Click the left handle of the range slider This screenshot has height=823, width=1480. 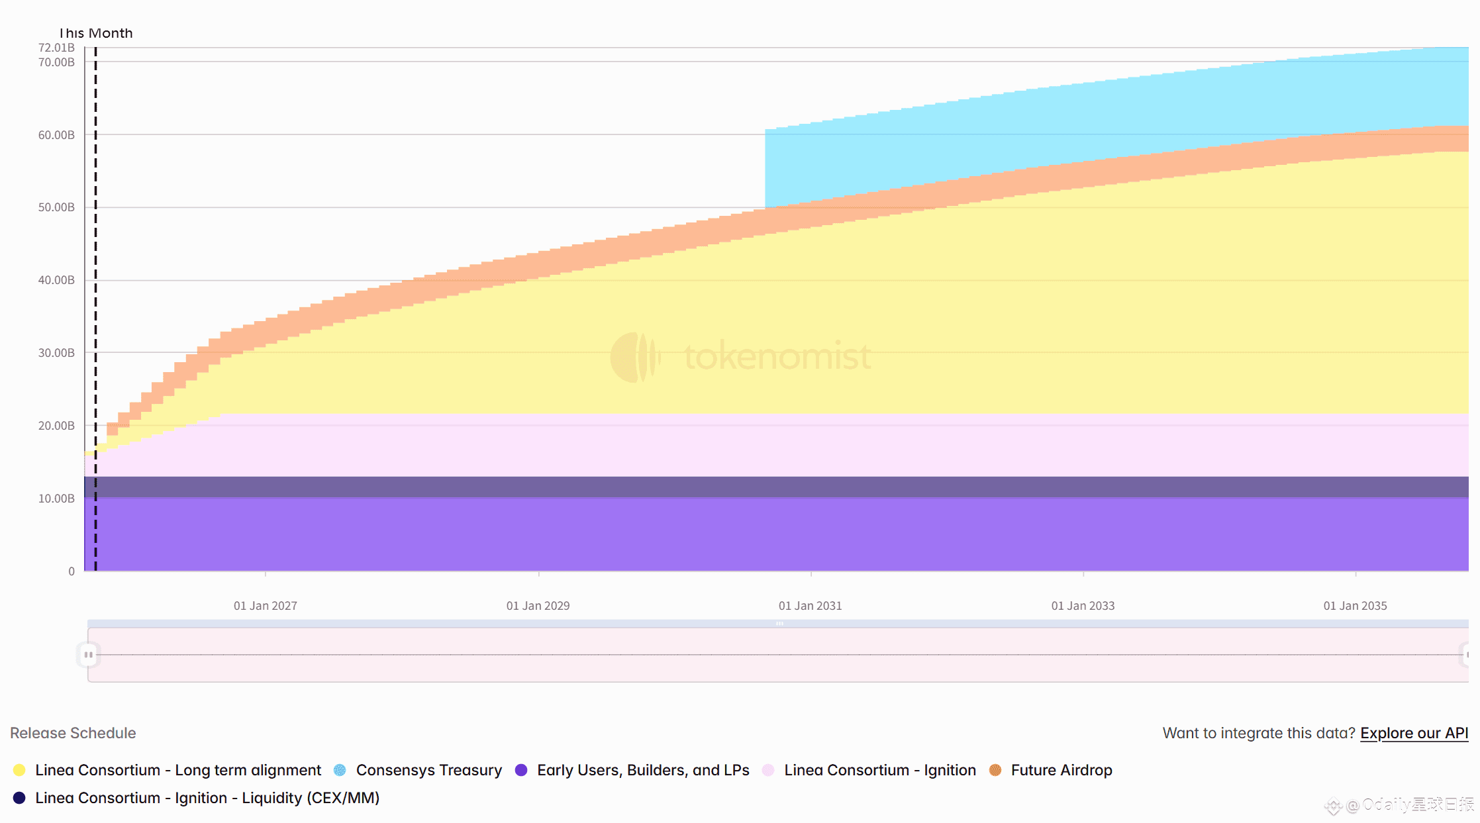point(88,655)
